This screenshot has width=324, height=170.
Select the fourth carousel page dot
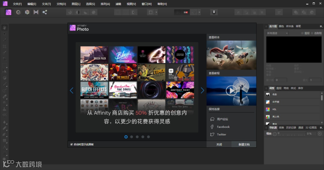coord(143,137)
